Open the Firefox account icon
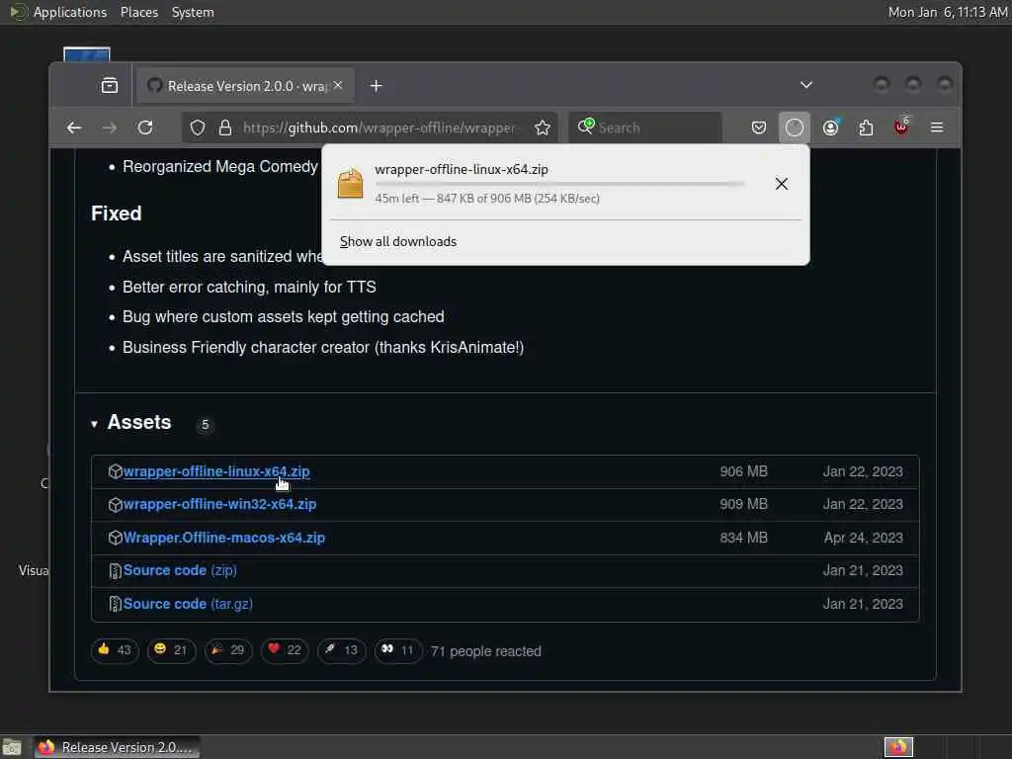Screen dimensions: 1012x759 pos(830,127)
